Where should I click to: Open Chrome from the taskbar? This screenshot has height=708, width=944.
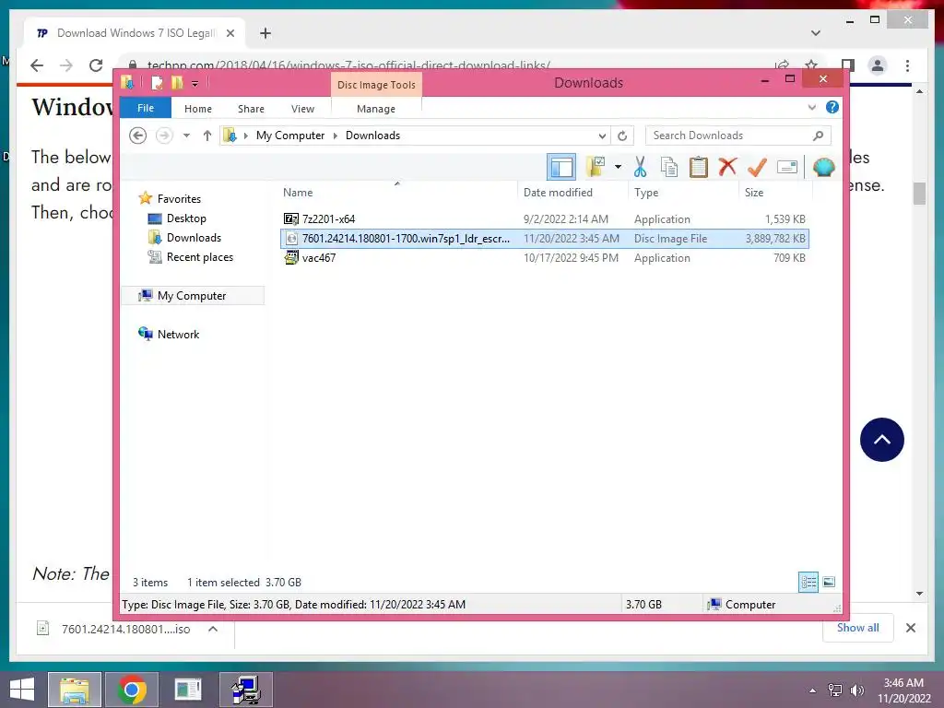pos(131,690)
